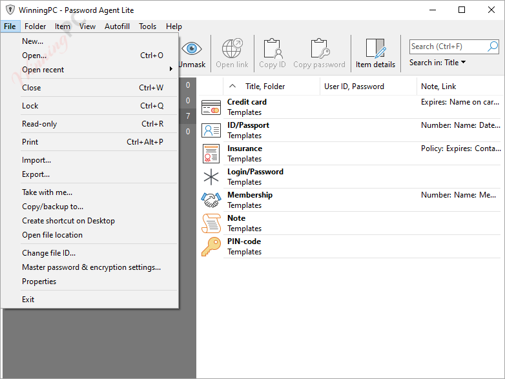Select Properties in the File menu
Viewport: 505px width, 379px height.
tap(90, 281)
